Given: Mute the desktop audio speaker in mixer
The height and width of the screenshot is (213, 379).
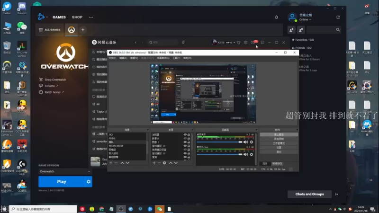Looking at the screenshot, I should [245, 142].
